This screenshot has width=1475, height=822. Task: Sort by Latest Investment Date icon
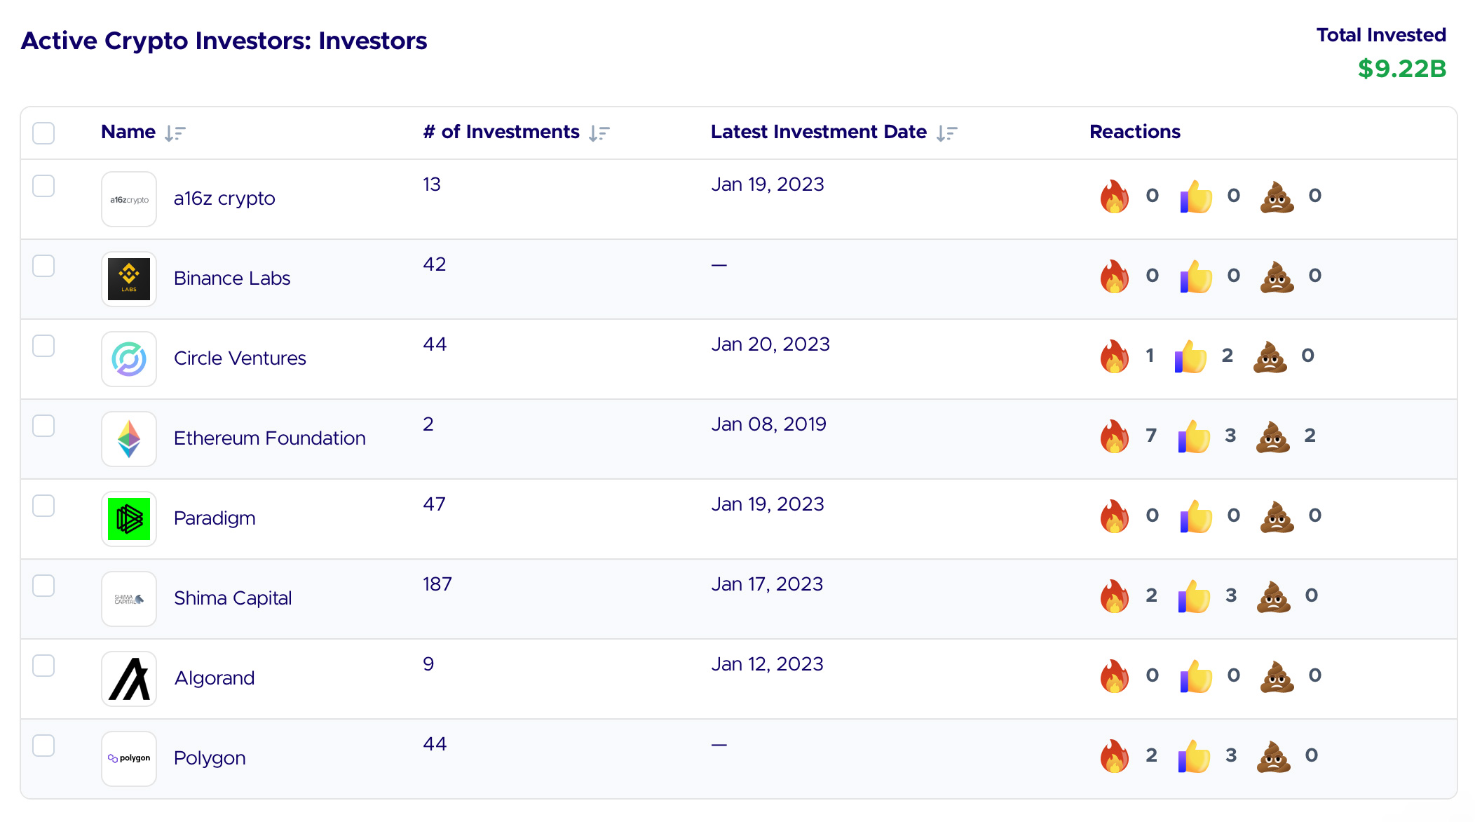tap(946, 133)
